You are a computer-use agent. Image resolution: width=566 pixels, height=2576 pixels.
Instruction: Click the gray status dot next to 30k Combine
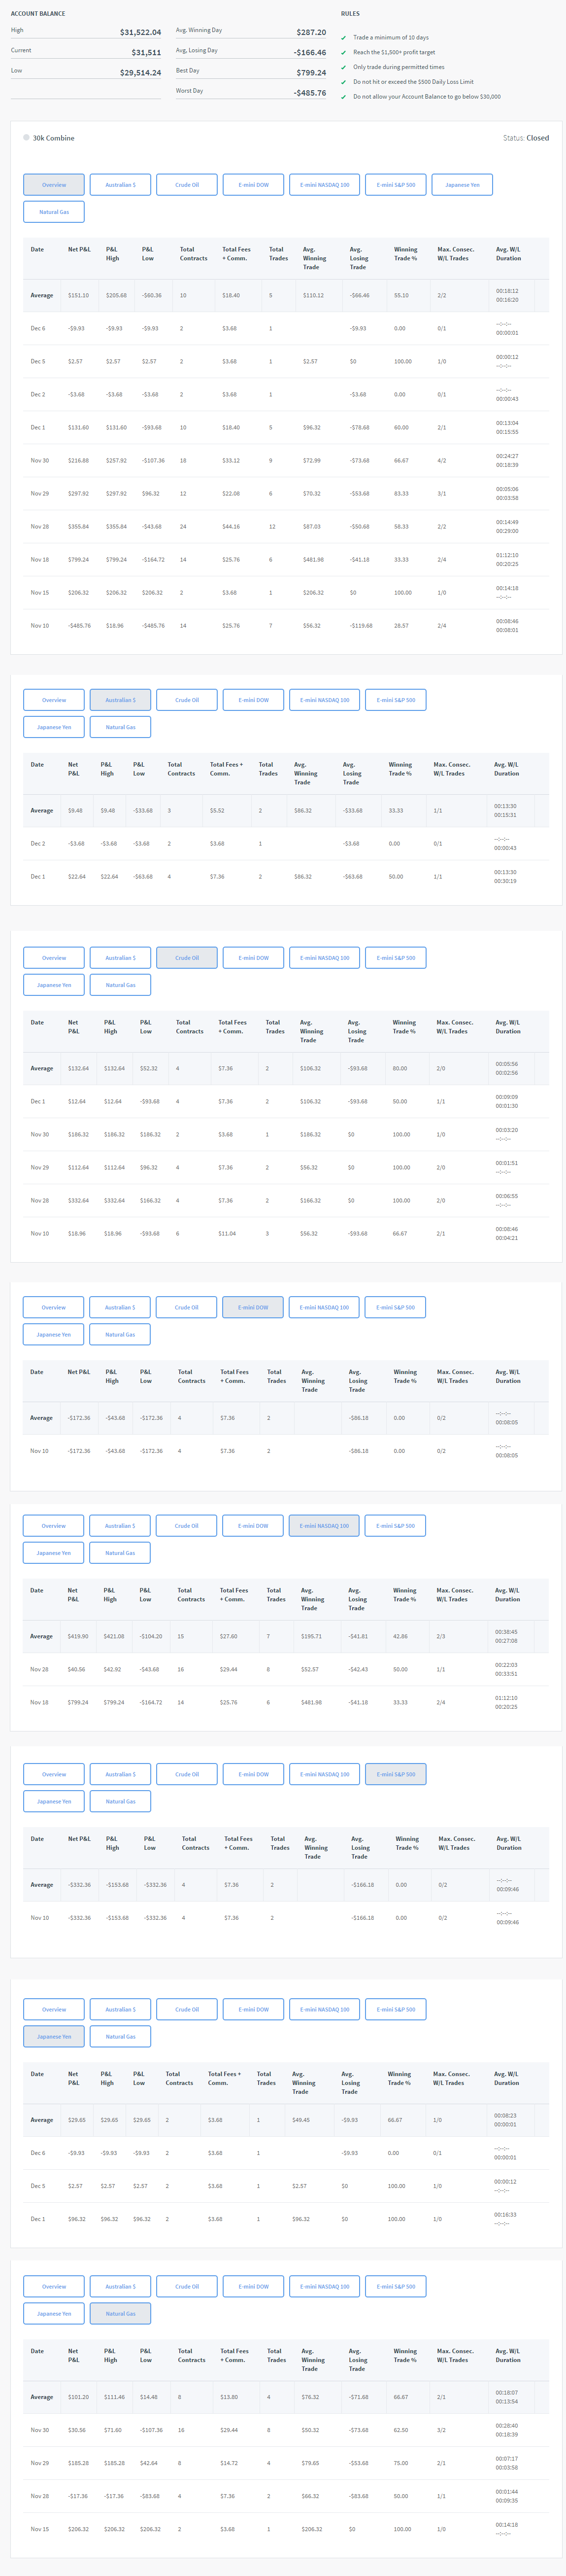coord(26,138)
